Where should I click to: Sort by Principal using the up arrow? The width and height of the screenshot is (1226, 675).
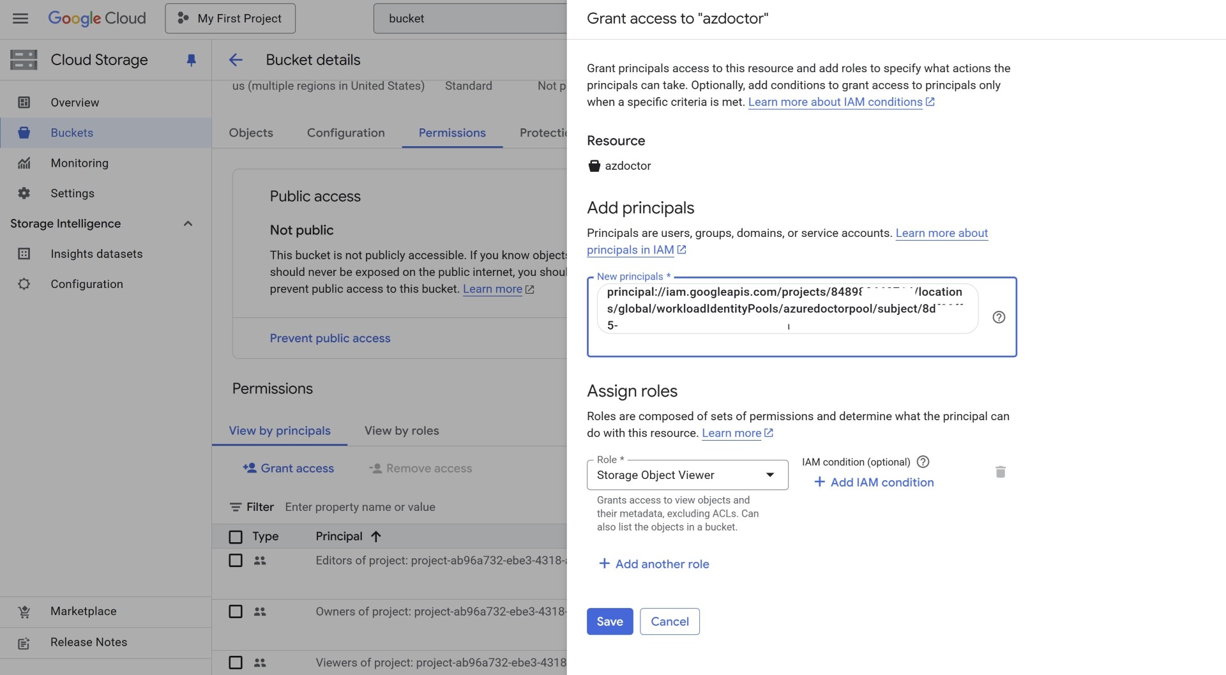376,536
